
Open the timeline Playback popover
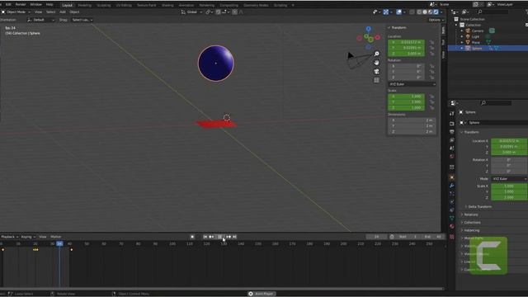[x=9, y=237]
